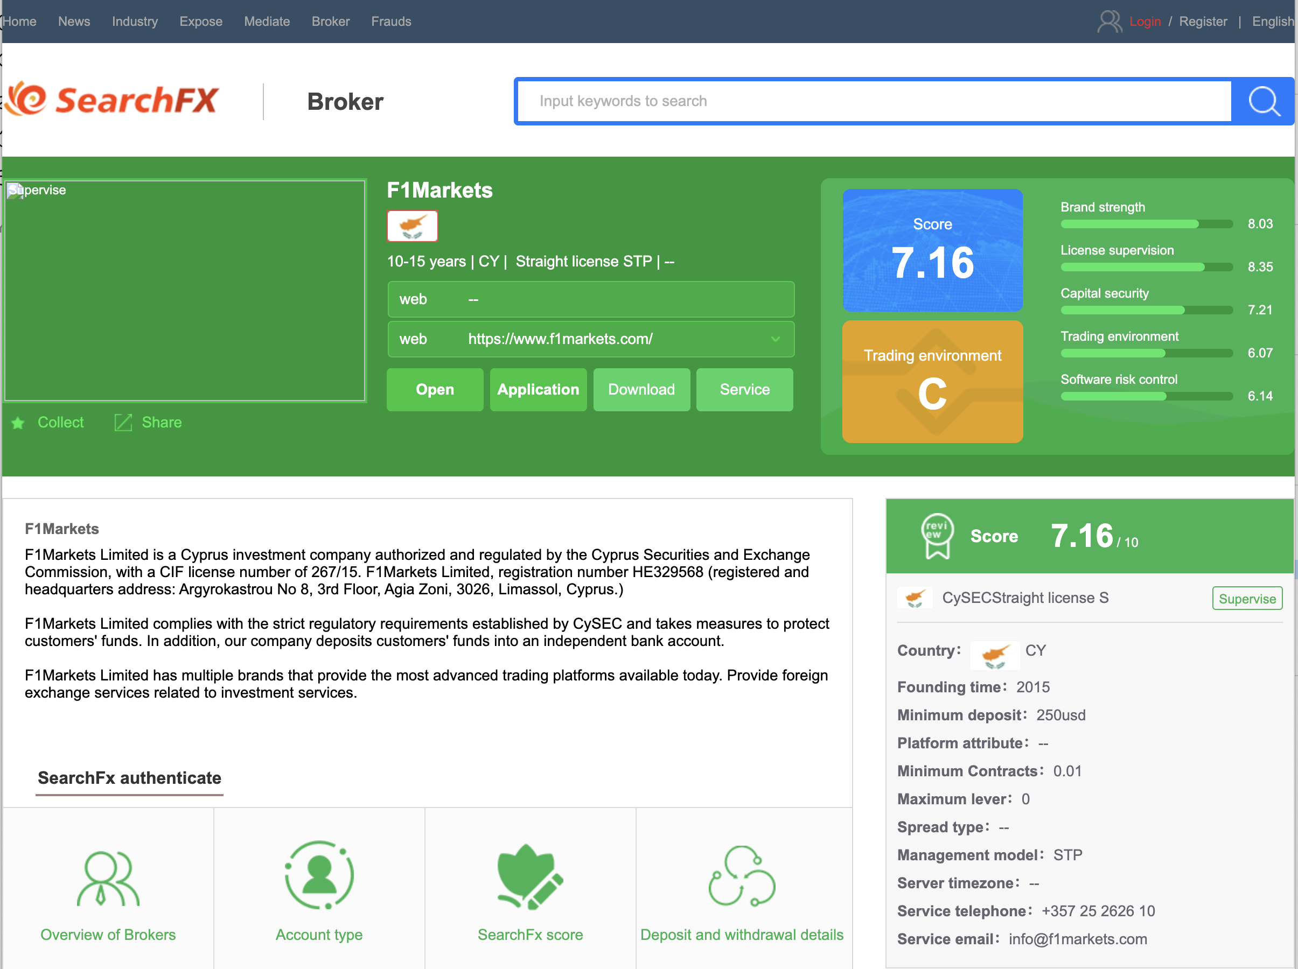Open Overview of Brokers icon
Screen dimensions: 1298x969
point(108,878)
